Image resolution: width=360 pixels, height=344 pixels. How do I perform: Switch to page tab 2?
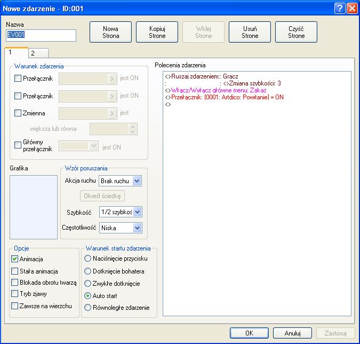point(33,53)
